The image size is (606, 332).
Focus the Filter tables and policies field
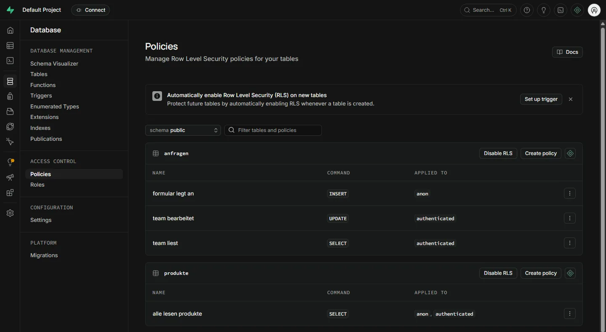[x=273, y=130]
